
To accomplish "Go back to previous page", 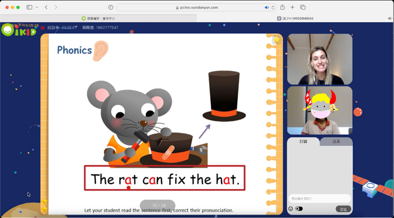I will coord(46,7).
